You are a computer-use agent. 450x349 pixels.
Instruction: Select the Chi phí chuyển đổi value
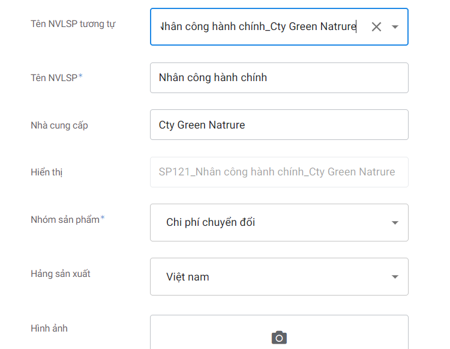[211, 222]
